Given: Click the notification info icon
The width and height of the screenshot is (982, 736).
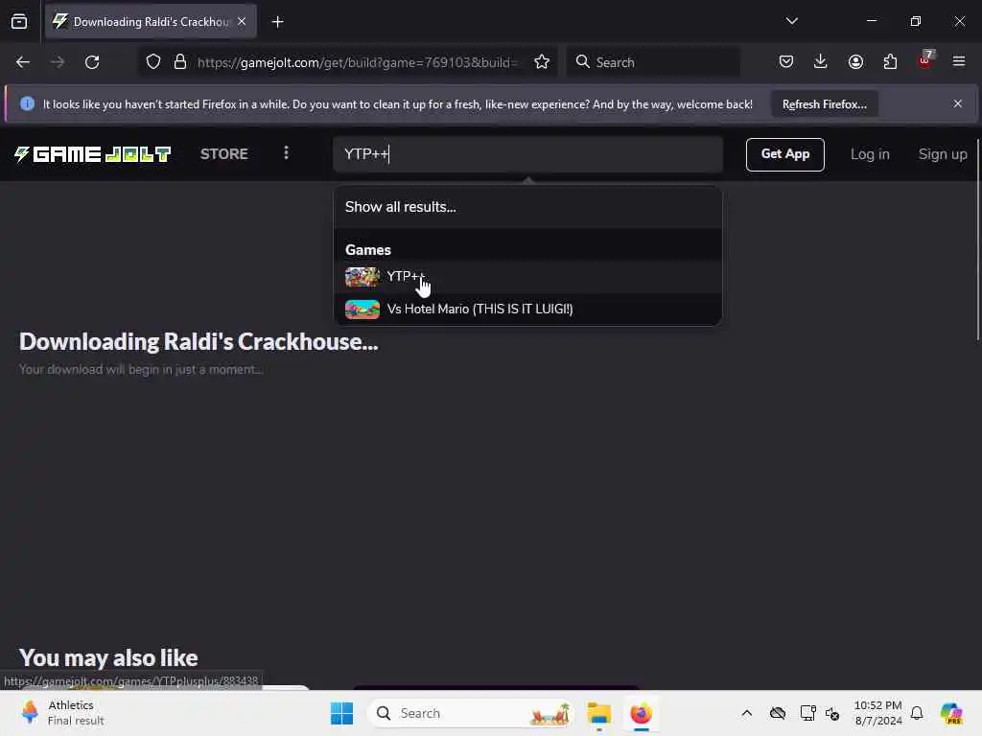Looking at the screenshot, I should click(x=27, y=103).
